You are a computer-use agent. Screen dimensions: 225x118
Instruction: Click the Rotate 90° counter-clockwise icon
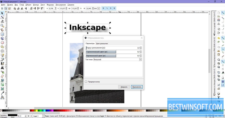tap(15, 8)
